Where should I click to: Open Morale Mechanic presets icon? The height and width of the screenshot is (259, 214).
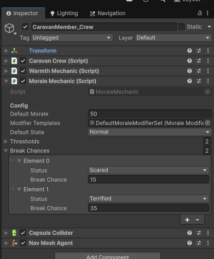pyautogui.click(x=199, y=81)
